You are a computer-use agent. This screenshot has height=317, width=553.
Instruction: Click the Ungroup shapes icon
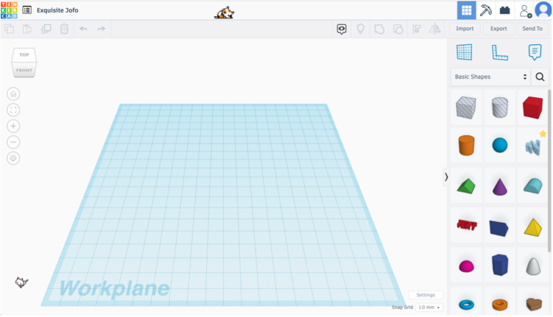(398, 29)
